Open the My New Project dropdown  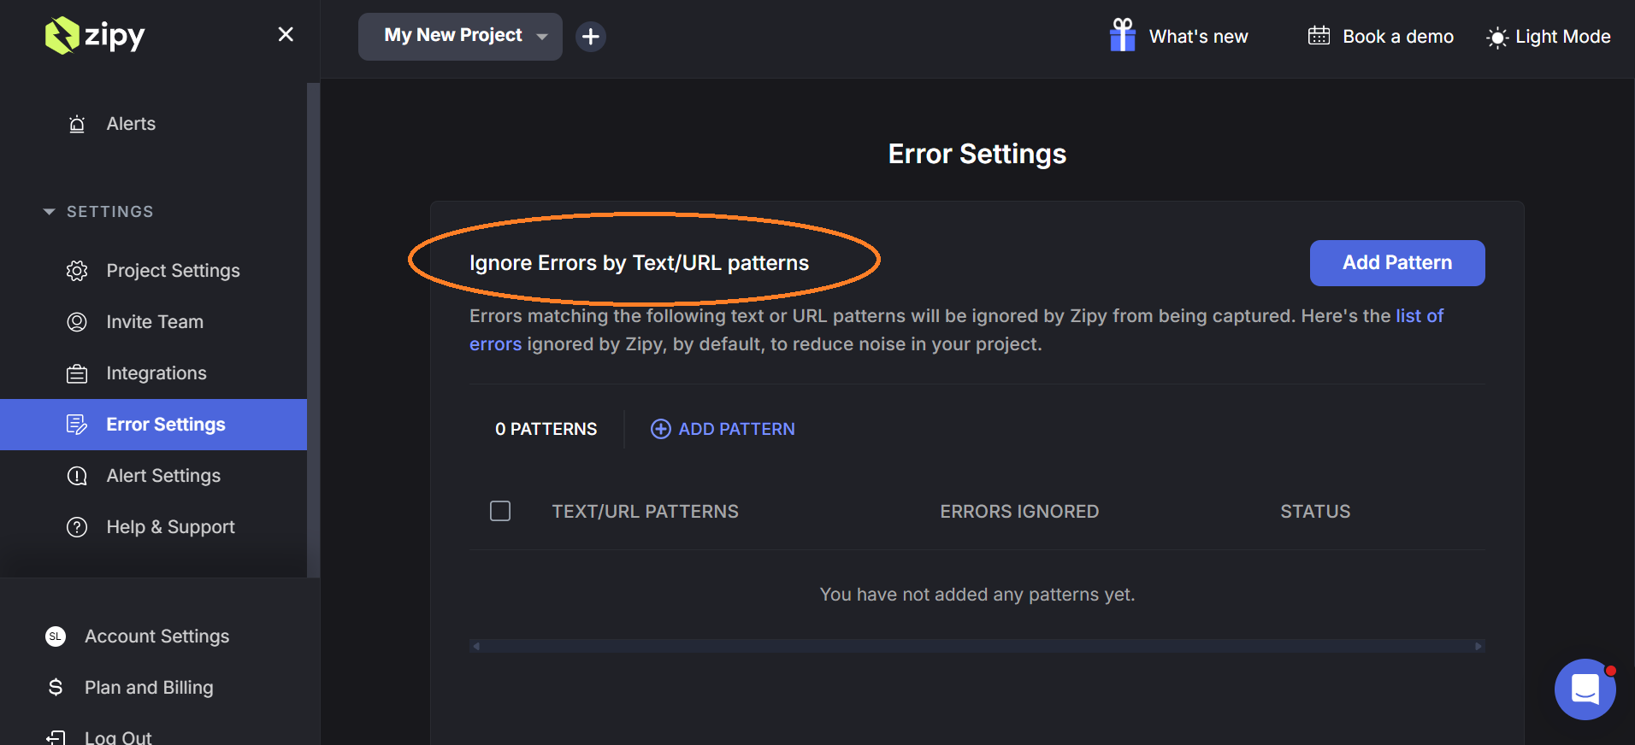coord(460,36)
